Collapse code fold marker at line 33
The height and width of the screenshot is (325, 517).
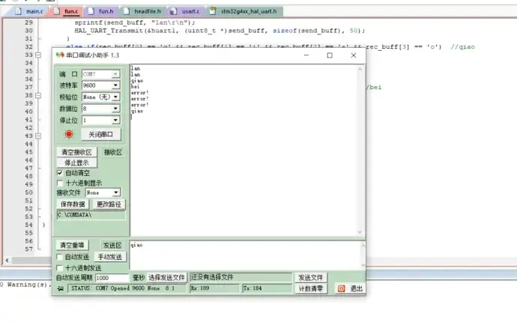(x=37, y=55)
